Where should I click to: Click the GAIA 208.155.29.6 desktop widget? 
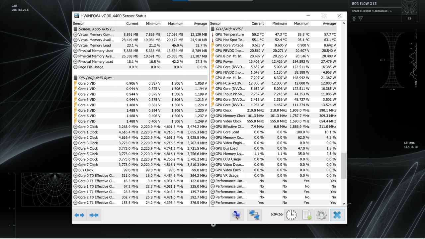(20, 8)
